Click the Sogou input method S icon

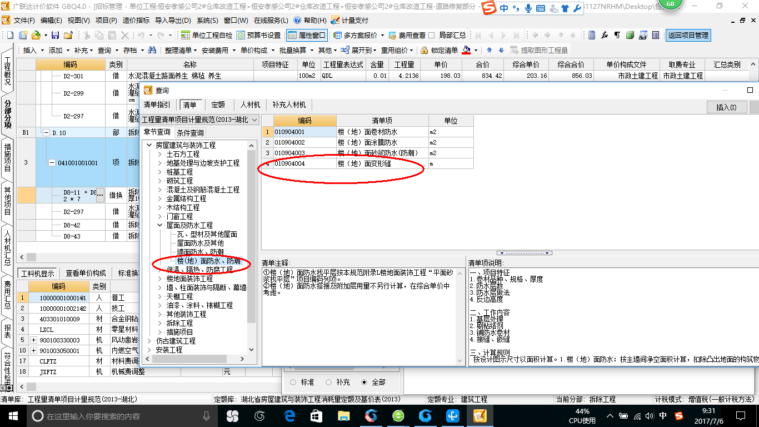pos(488,8)
